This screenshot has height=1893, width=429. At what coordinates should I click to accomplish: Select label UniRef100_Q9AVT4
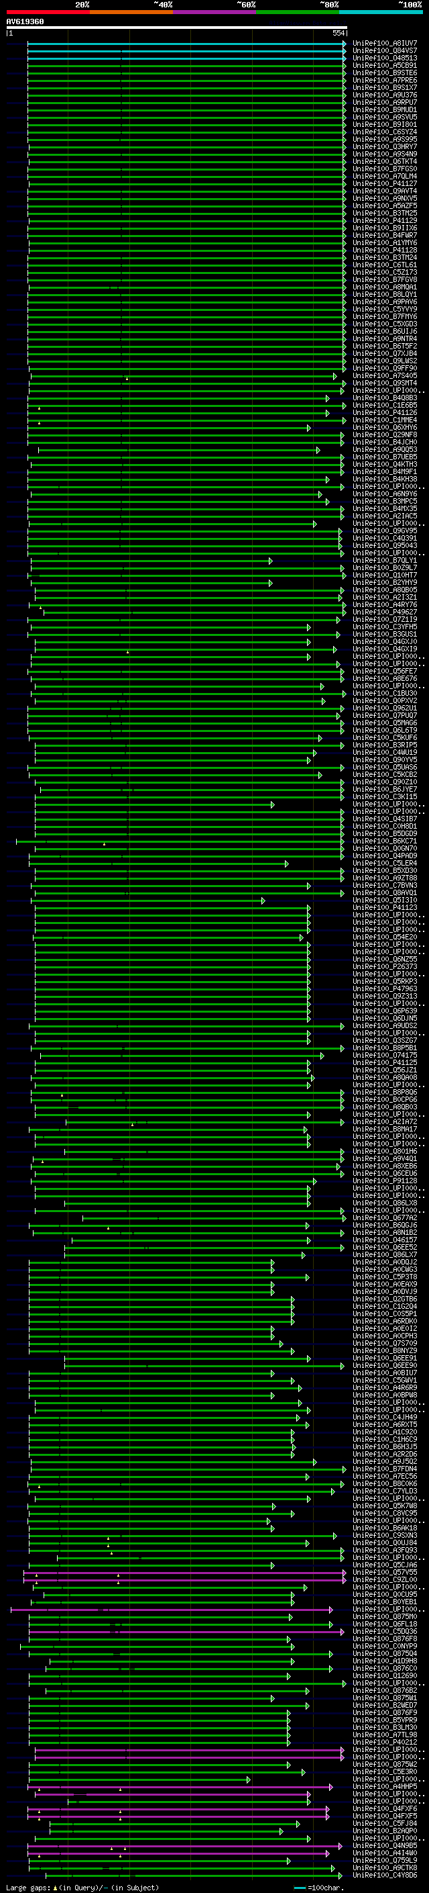(384, 191)
